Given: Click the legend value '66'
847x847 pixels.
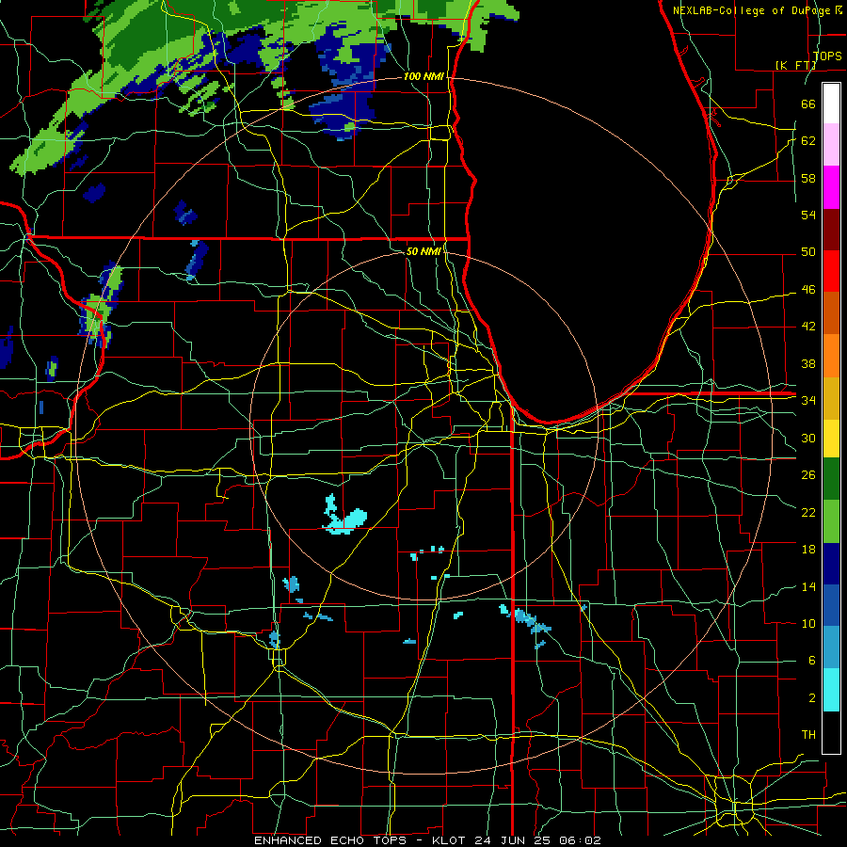Looking at the screenshot, I should point(808,104).
